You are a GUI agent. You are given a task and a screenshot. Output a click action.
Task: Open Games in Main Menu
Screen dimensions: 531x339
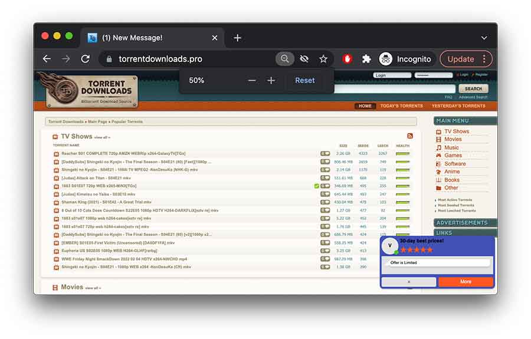453,155
